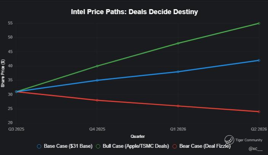Screen dimensions: 268x155
Task: Click the red Bear Case legend circle
Action: click(x=174, y=147)
